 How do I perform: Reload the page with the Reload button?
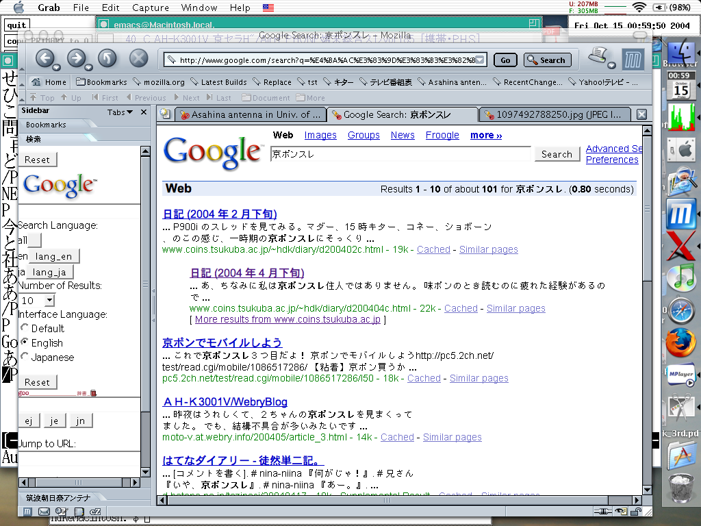tap(107, 58)
